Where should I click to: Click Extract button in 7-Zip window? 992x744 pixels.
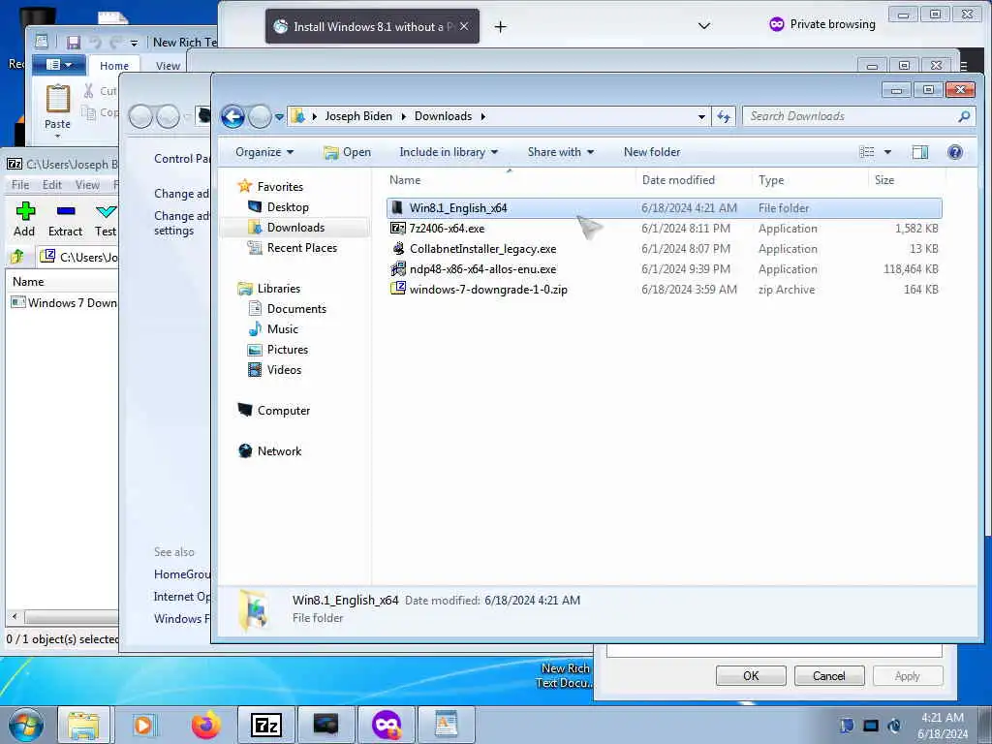tap(65, 219)
